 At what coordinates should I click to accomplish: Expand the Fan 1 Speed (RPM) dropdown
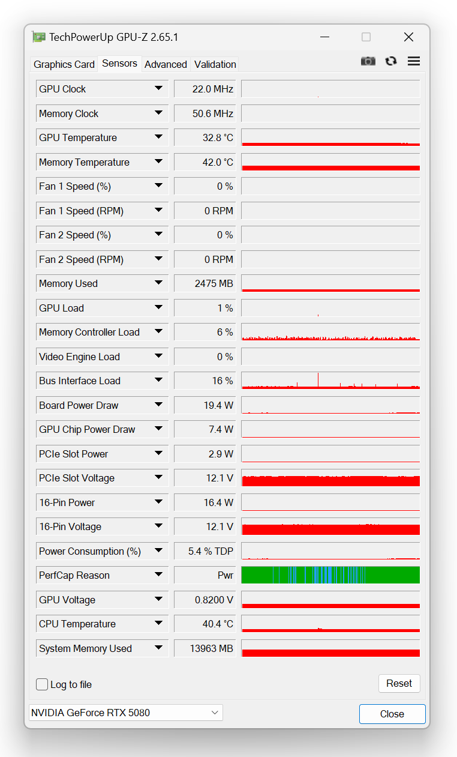pos(158,211)
